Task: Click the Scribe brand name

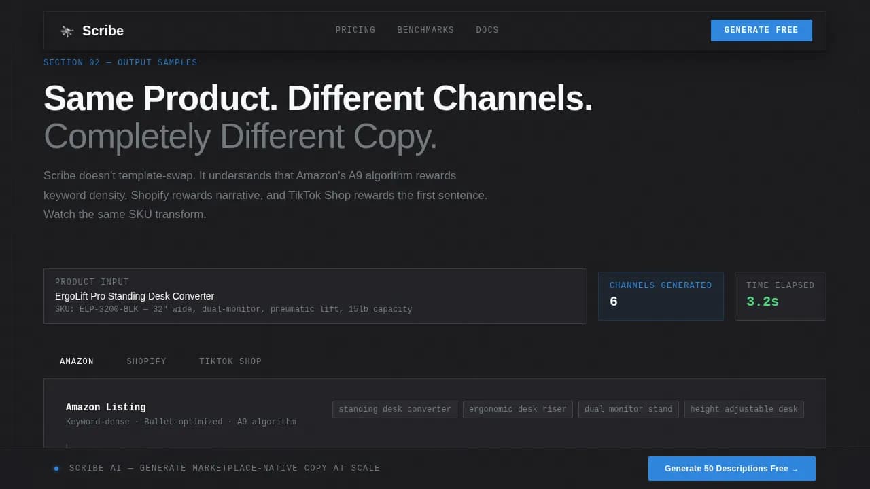Action: point(103,31)
